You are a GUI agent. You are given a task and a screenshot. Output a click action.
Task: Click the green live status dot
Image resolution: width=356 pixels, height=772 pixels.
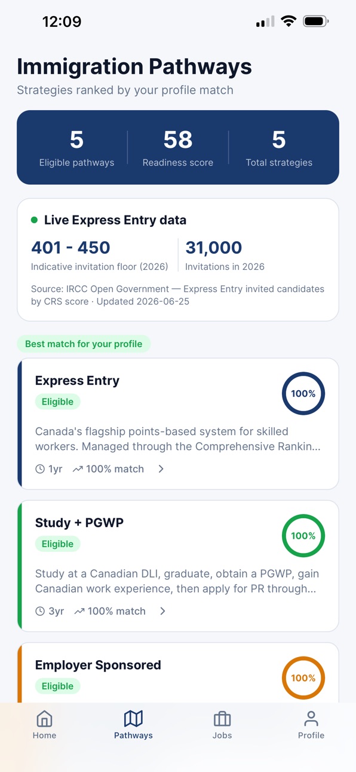(x=34, y=220)
